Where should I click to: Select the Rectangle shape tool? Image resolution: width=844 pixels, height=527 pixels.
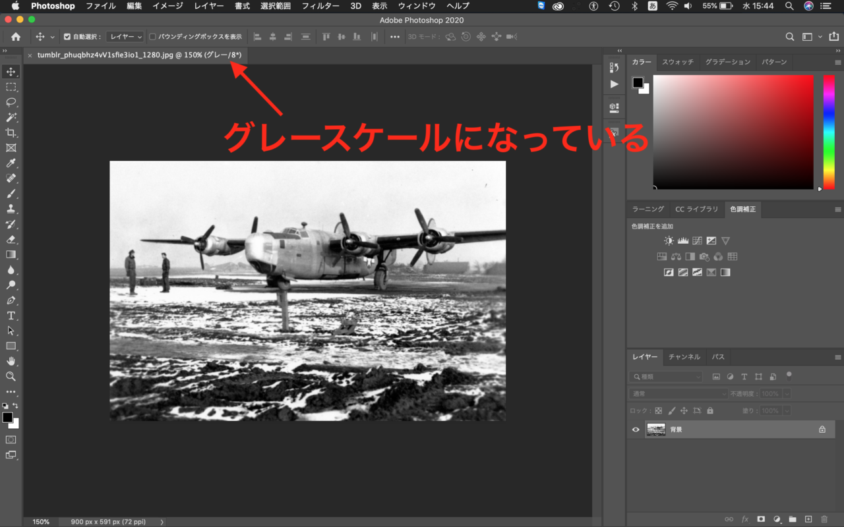pyautogui.click(x=11, y=346)
